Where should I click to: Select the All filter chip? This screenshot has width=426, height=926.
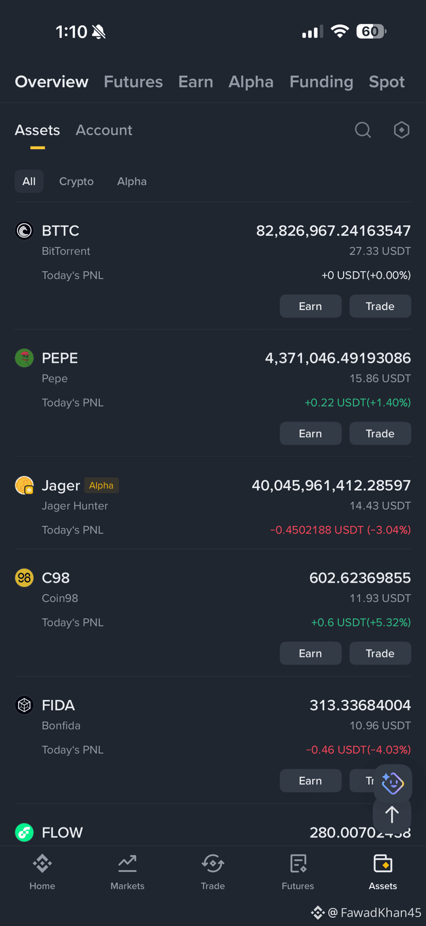pos(29,181)
